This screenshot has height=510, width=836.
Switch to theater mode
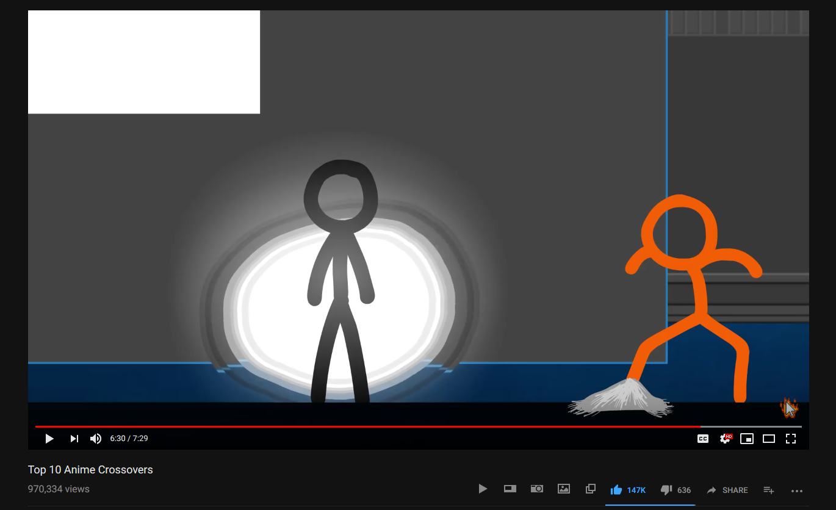click(769, 439)
